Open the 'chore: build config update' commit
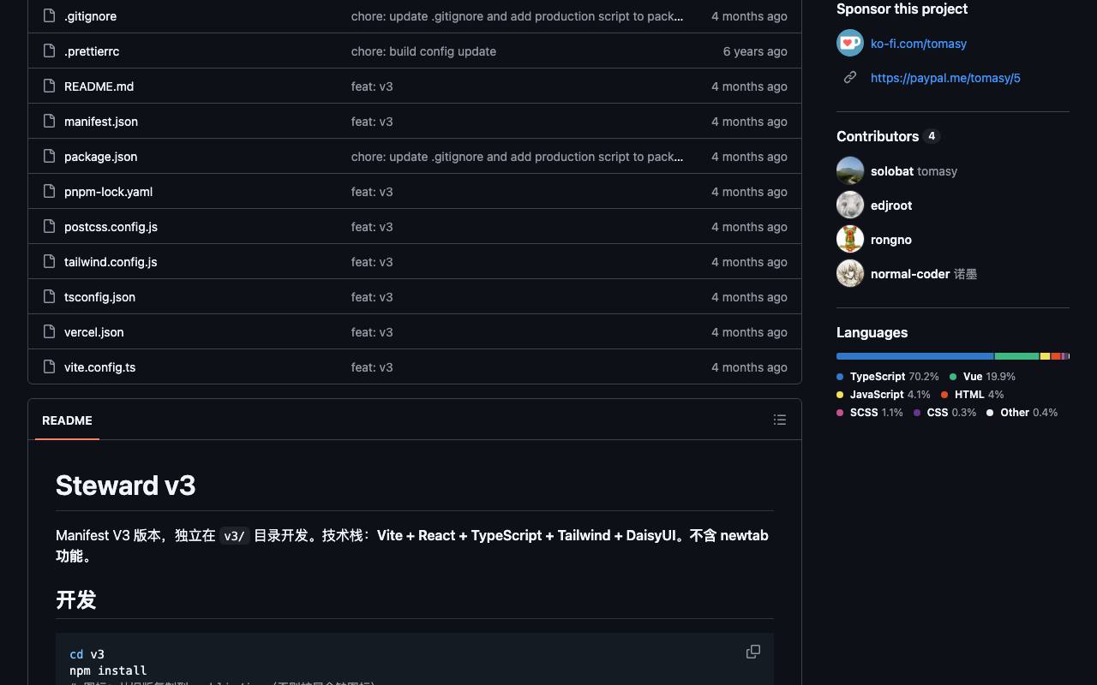 tap(423, 51)
